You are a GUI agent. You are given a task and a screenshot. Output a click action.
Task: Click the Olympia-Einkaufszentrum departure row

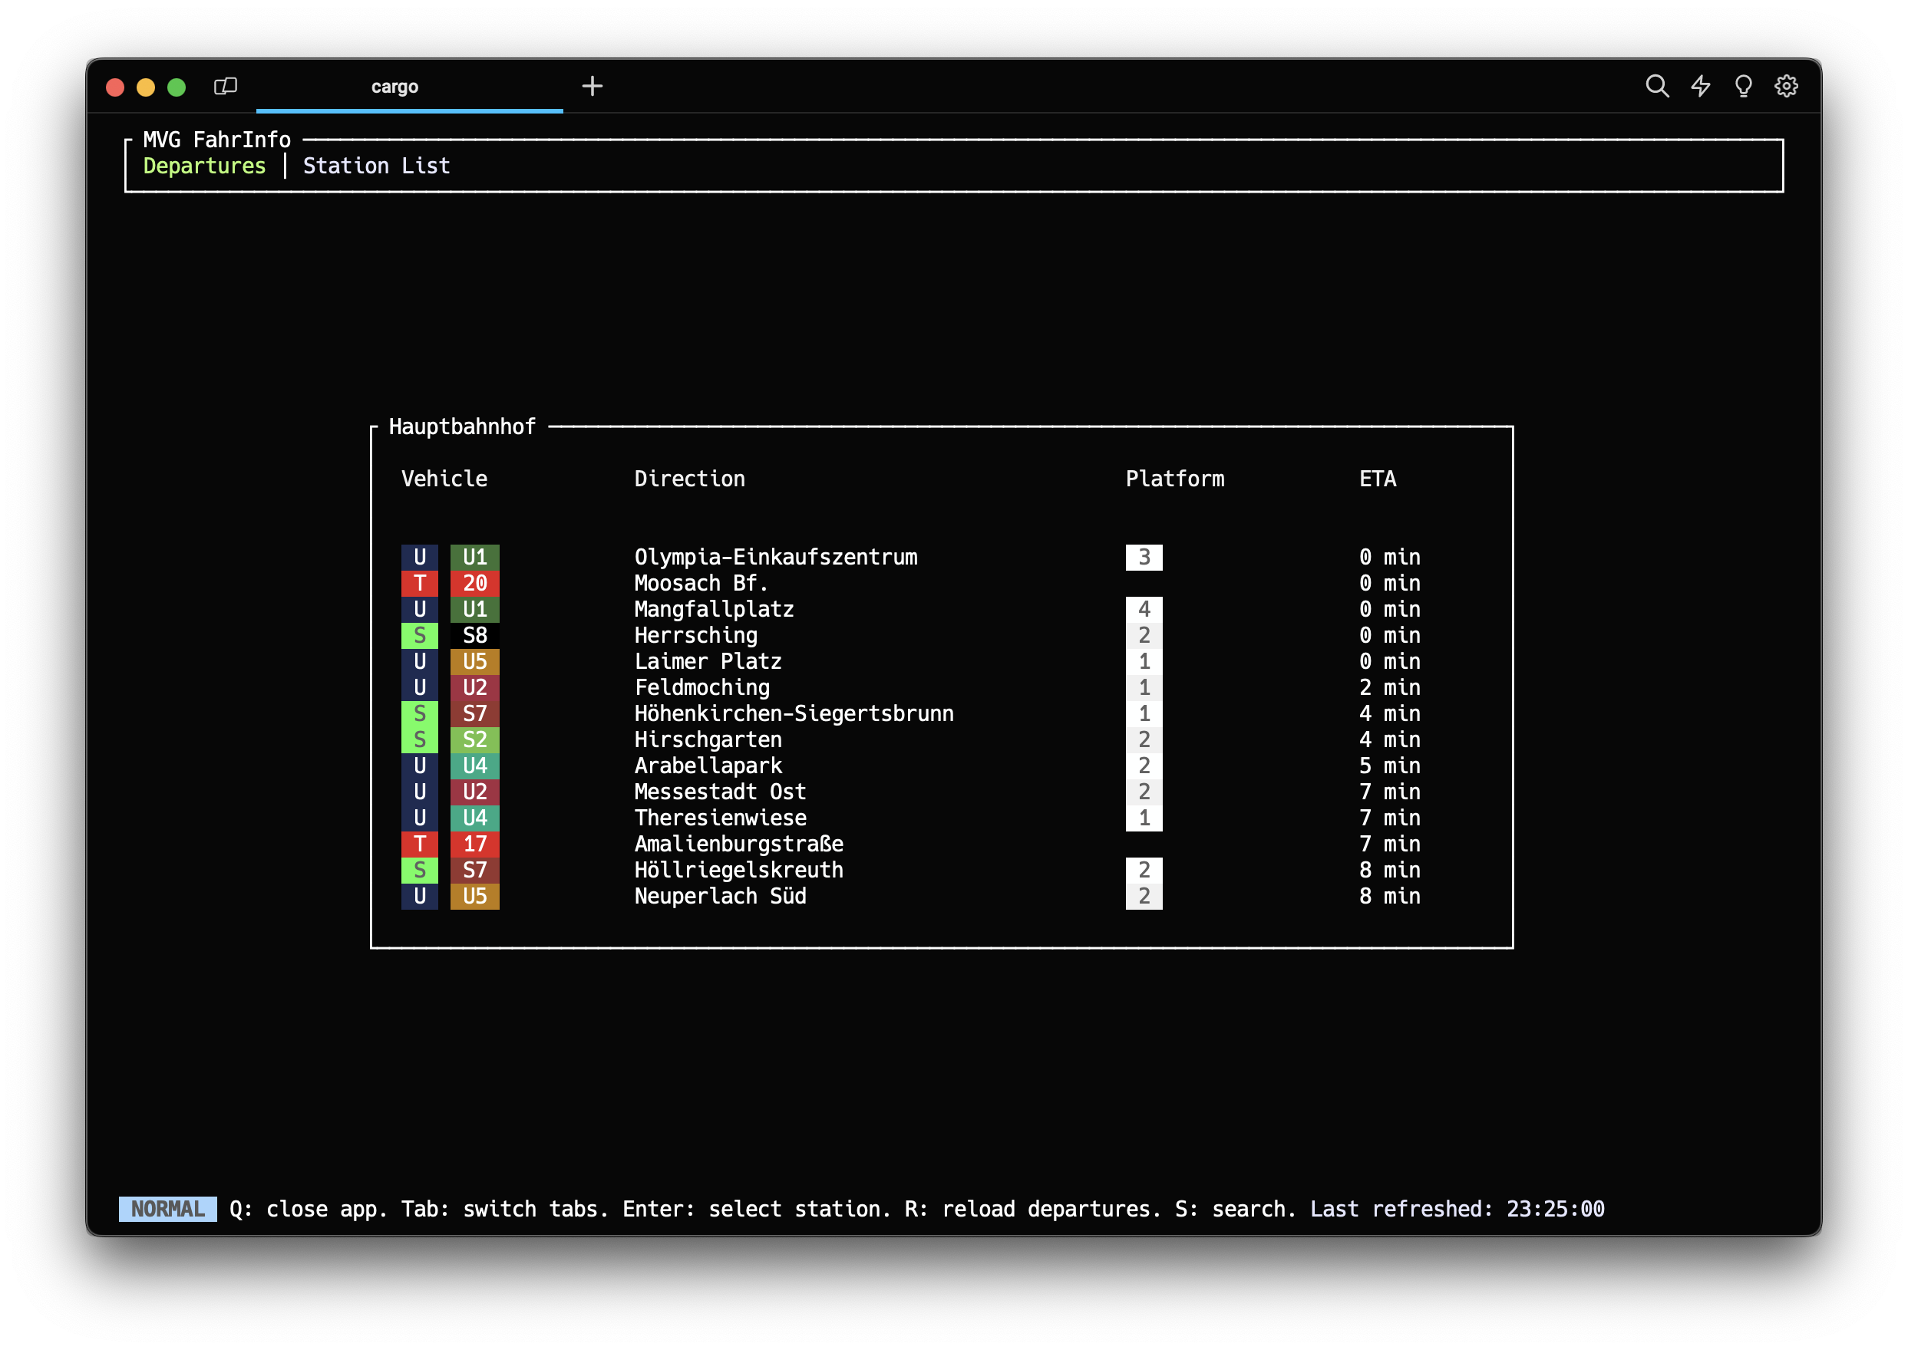[775, 557]
